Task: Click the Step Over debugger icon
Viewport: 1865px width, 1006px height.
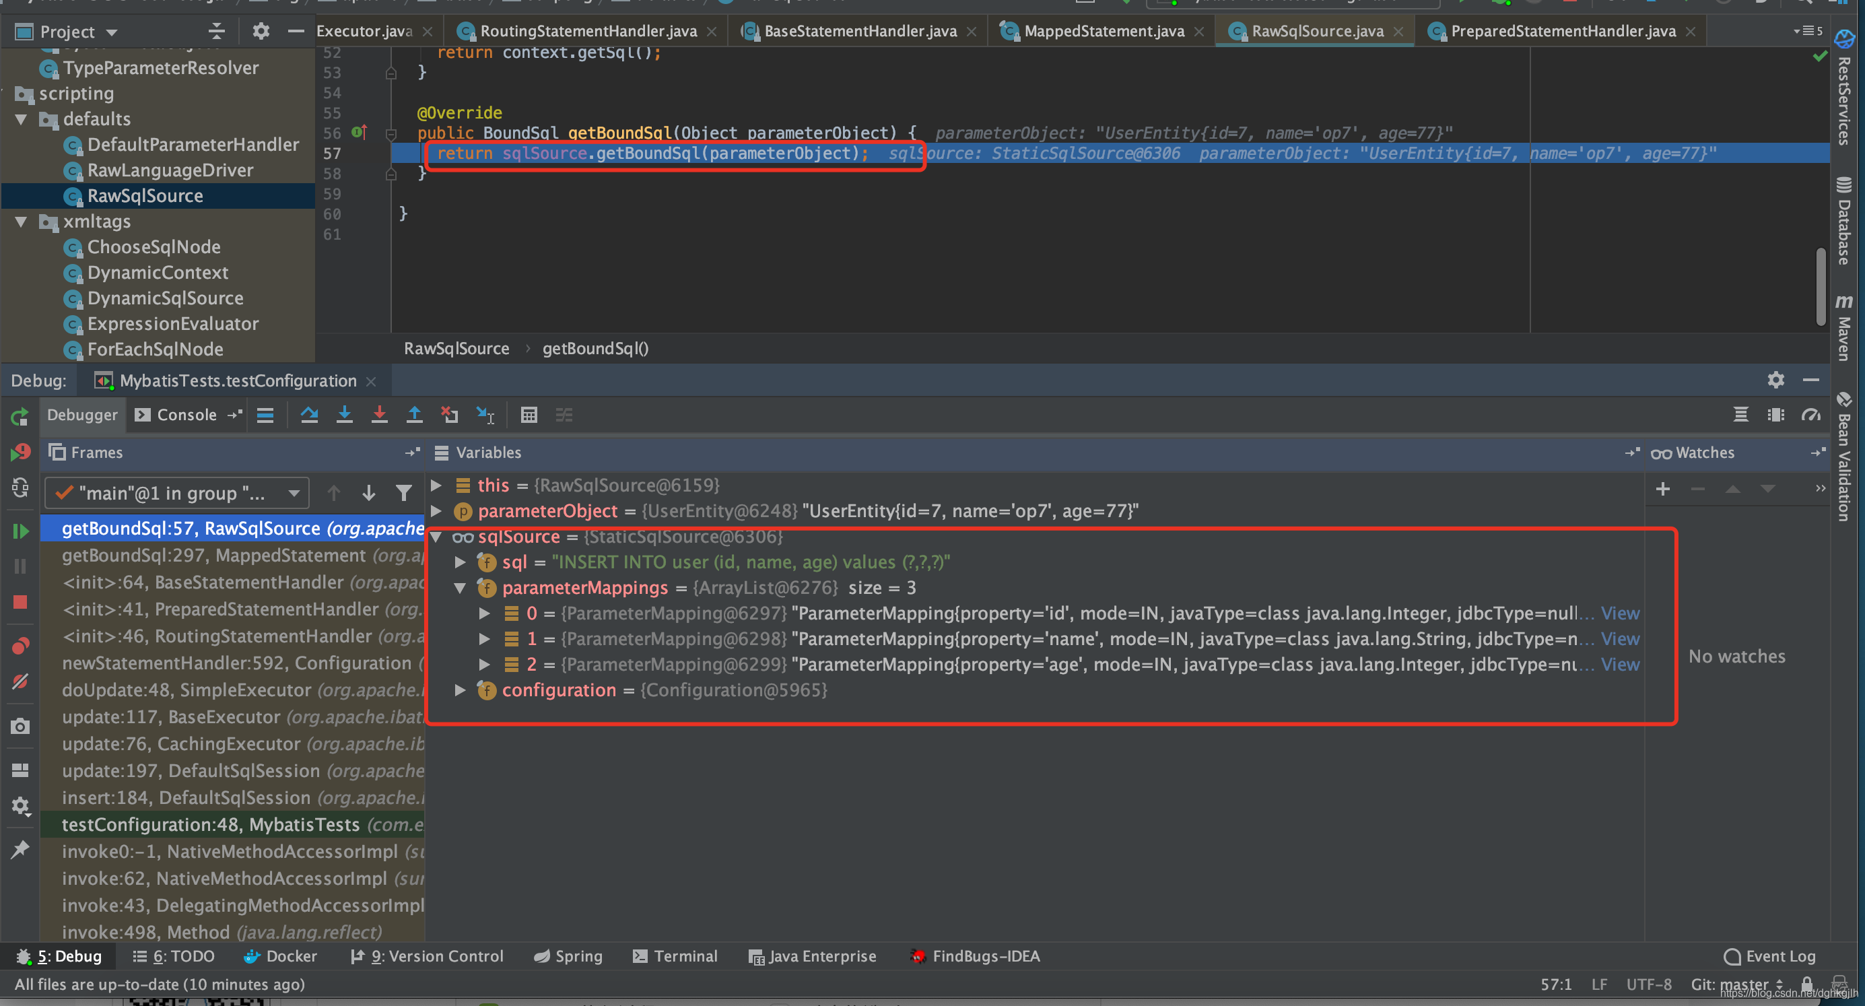Action: [309, 415]
